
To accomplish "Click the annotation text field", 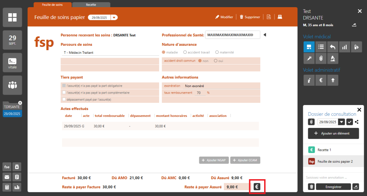I will pyautogui.click(x=333, y=178).
